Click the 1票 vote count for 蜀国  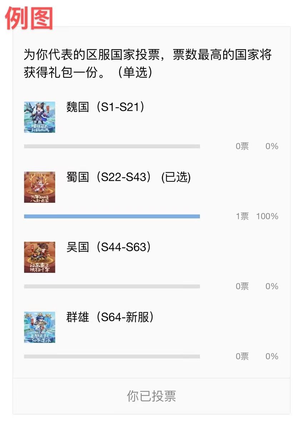click(x=242, y=216)
